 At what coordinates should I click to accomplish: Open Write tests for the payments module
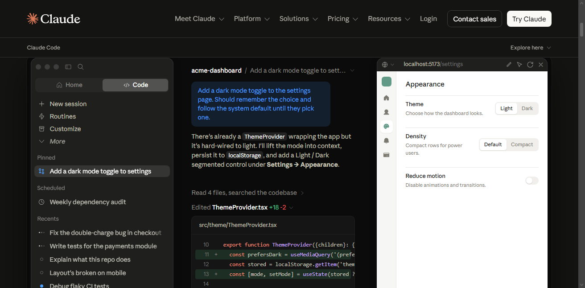point(102,246)
